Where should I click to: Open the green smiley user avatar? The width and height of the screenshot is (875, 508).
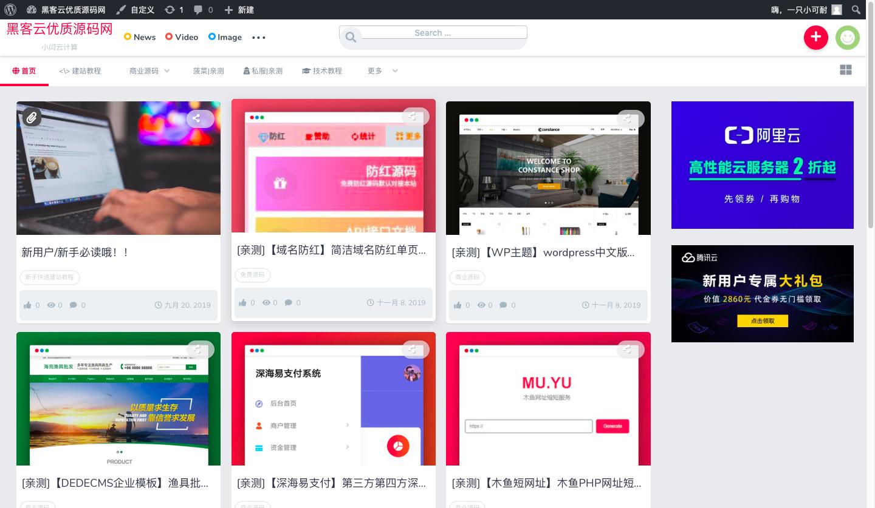(x=847, y=38)
